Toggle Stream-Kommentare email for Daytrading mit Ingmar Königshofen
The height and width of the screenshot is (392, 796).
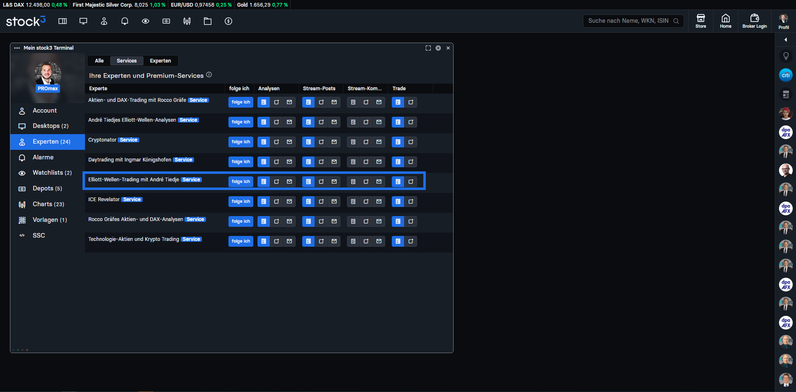pyautogui.click(x=379, y=162)
